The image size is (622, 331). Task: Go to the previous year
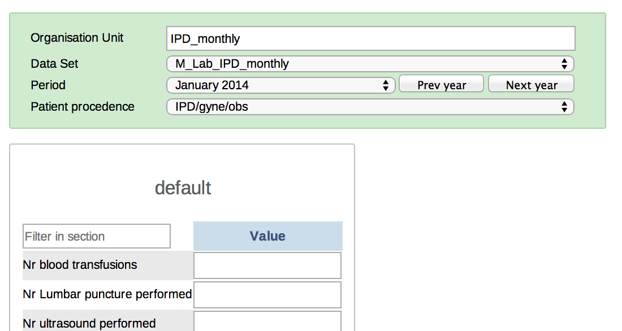pyautogui.click(x=441, y=85)
